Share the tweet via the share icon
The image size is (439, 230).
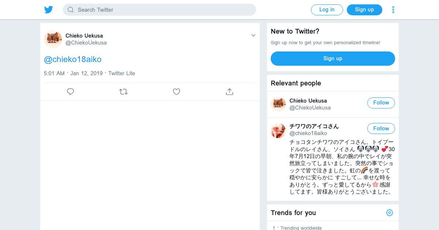tap(229, 92)
